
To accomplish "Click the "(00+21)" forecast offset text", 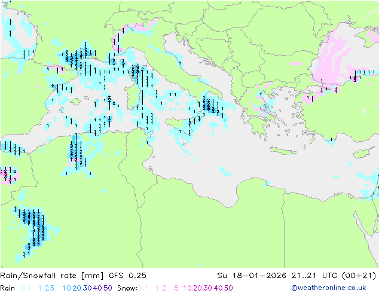I will (x=359, y=276).
